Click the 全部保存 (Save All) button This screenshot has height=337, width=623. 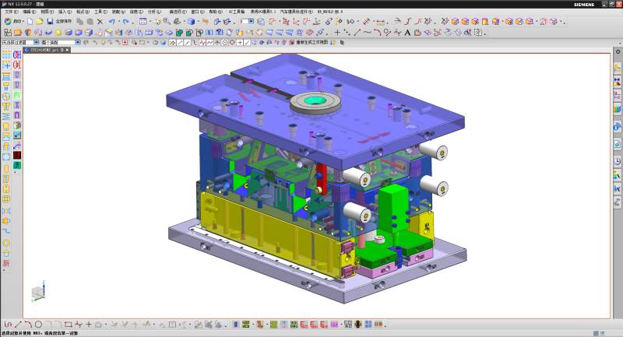tap(63, 22)
